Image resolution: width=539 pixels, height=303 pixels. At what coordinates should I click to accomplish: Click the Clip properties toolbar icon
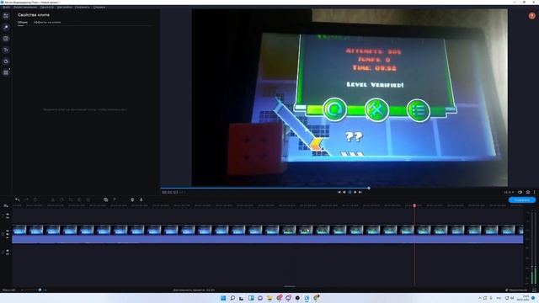click(88, 199)
